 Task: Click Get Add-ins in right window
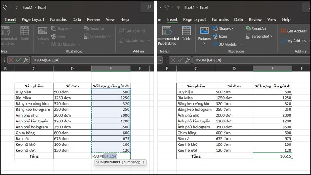coord(294,31)
